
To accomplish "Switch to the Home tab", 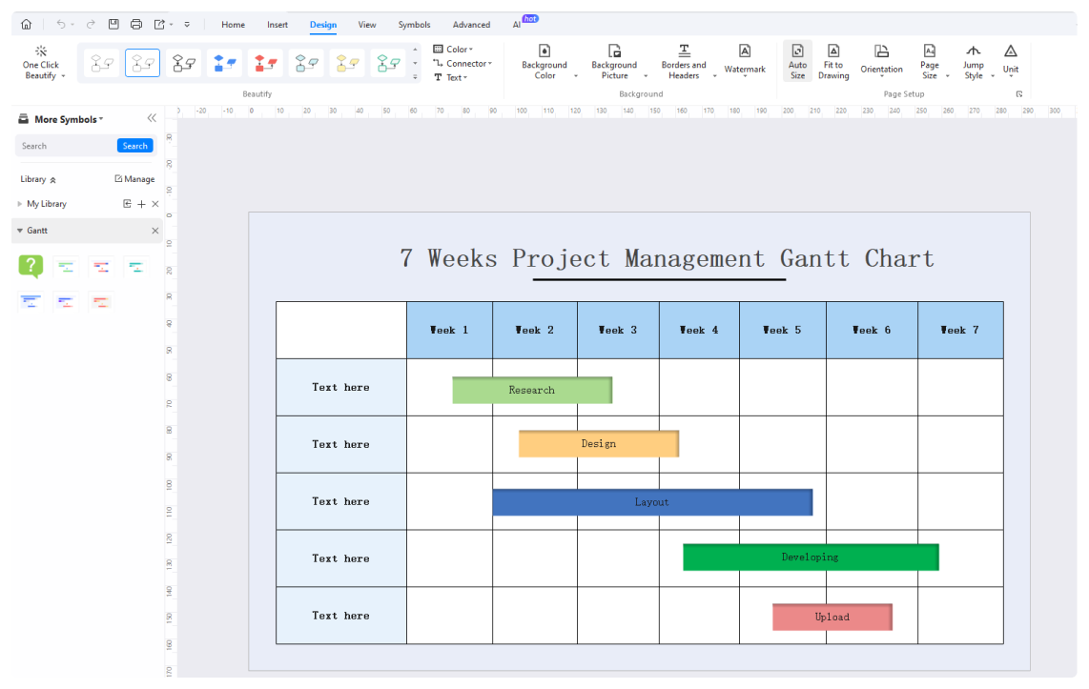I will click(234, 24).
